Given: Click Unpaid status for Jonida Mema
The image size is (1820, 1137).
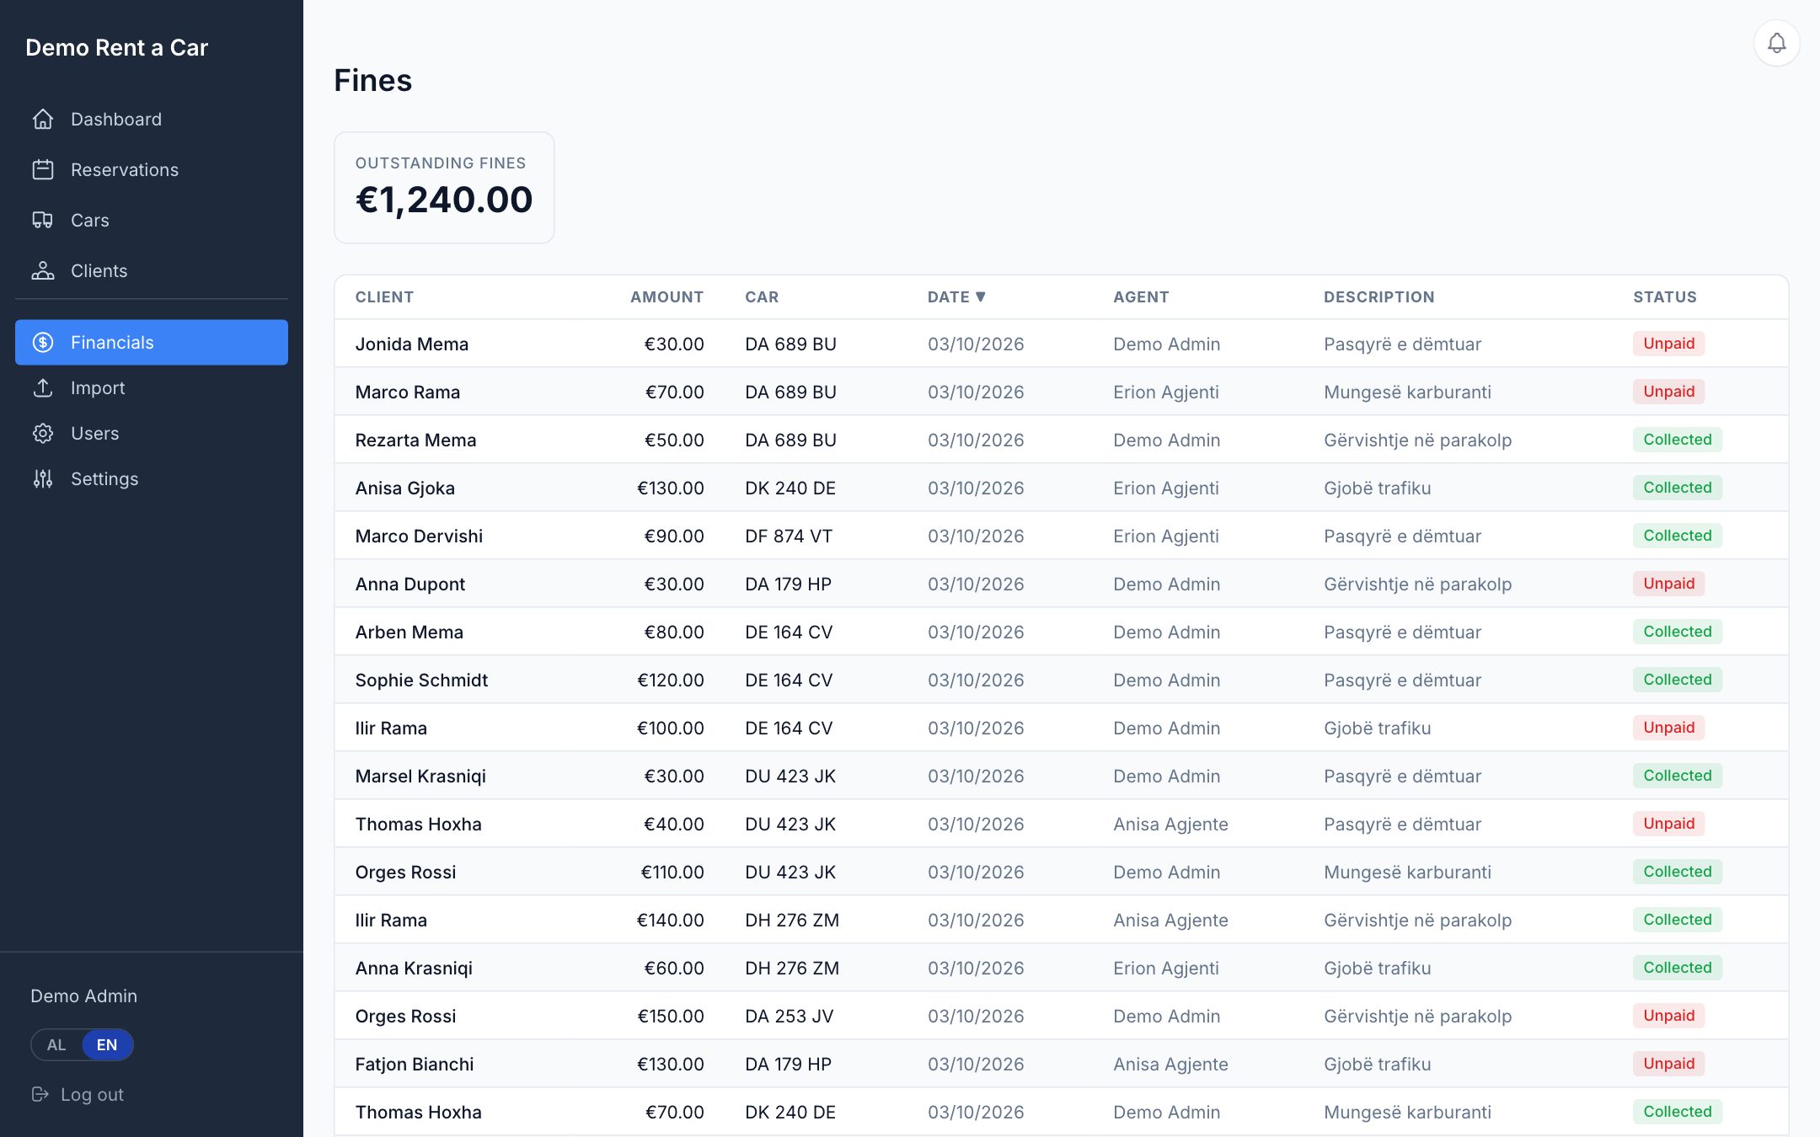Looking at the screenshot, I should pos(1668,344).
